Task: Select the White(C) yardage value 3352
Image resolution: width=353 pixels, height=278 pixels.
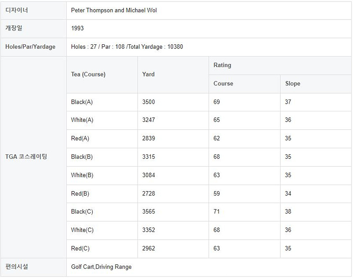Action: pyautogui.click(x=149, y=230)
